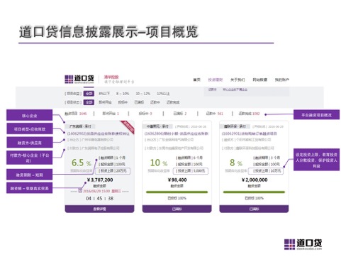Select 全部 in the 项目状态 filter row
341x257 pixels.
89,102
